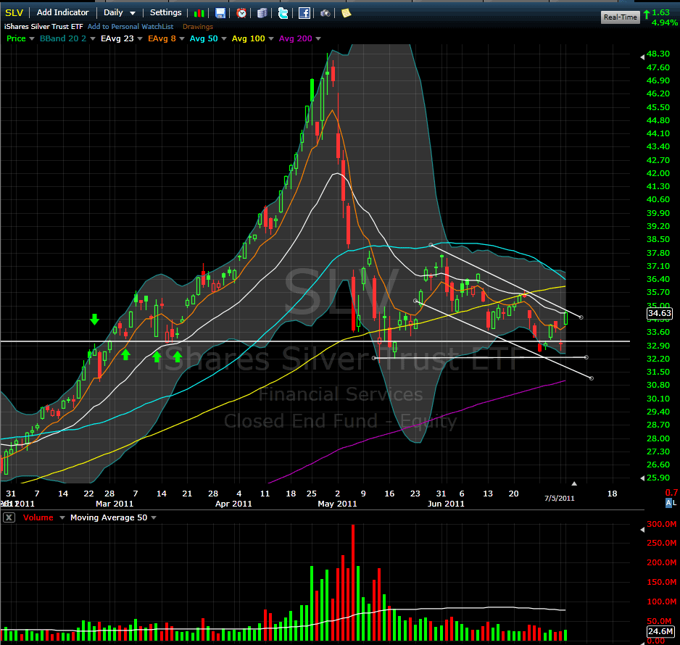Click the floppy disk save icon
Screen dimensions: 680x645
pyautogui.click(x=220, y=13)
